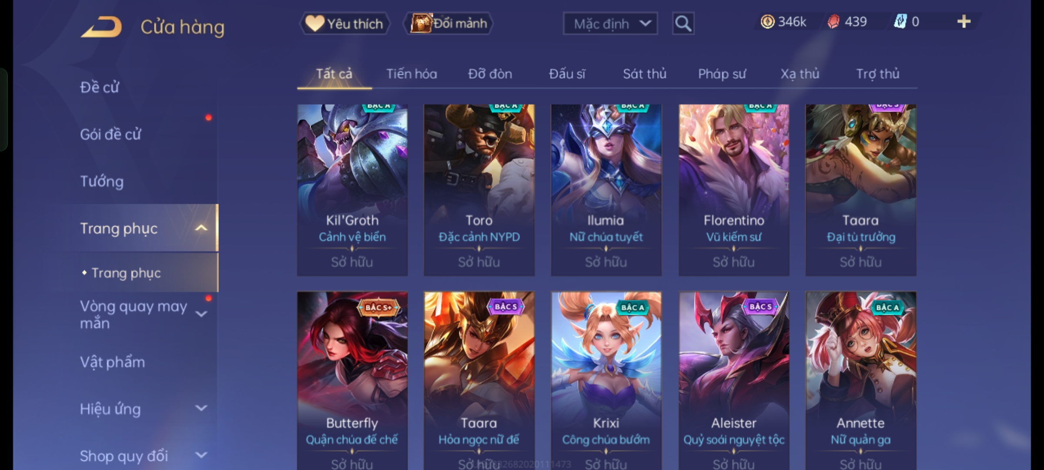Tap the plus icon to add currency

pyautogui.click(x=964, y=22)
